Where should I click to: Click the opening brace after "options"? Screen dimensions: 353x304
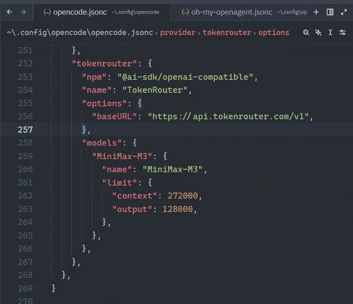[x=140, y=103]
